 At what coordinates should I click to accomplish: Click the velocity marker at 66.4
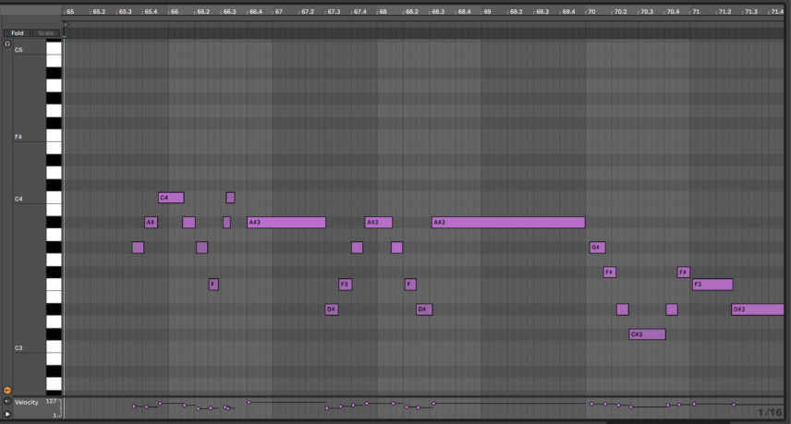249,403
